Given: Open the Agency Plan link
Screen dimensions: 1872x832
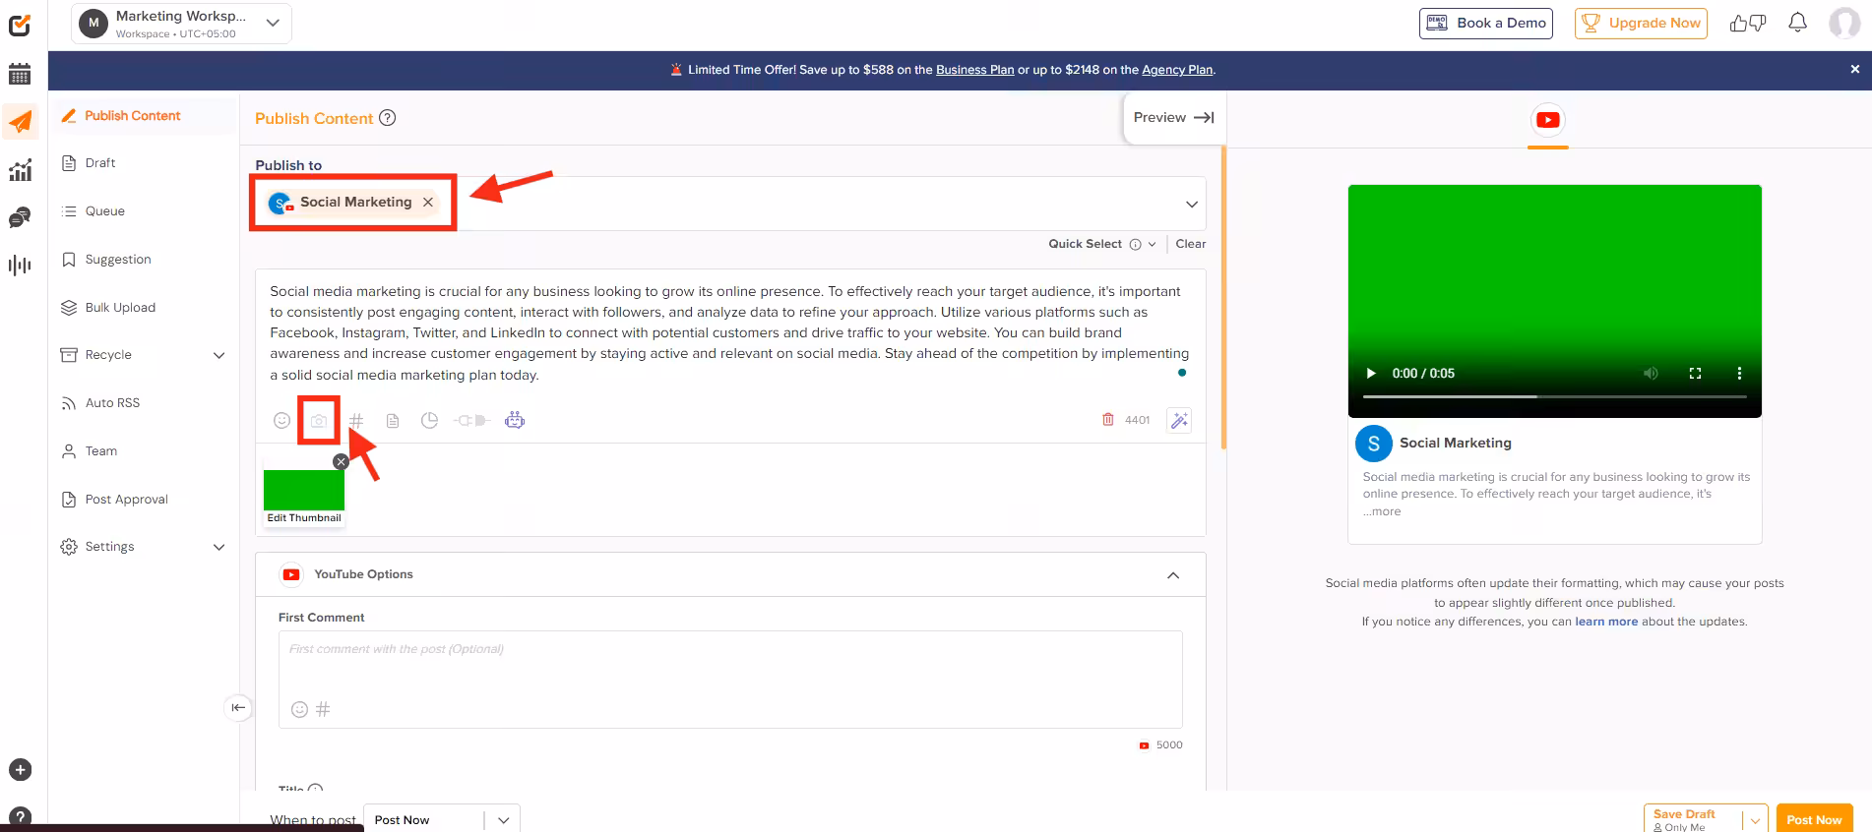Looking at the screenshot, I should click(x=1177, y=70).
